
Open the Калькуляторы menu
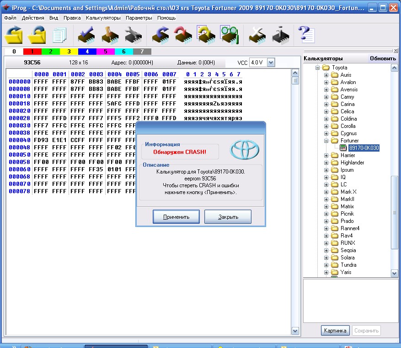[103, 18]
